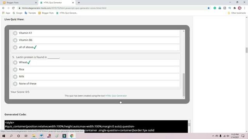The height and width of the screenshot is (139, 248).
Task: Pick the Wheat answer radio button
Action: [x=15, y=63]
